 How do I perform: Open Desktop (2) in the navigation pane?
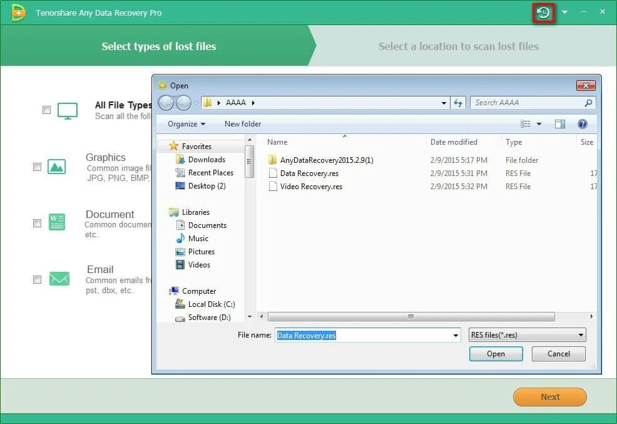point(207,186)
